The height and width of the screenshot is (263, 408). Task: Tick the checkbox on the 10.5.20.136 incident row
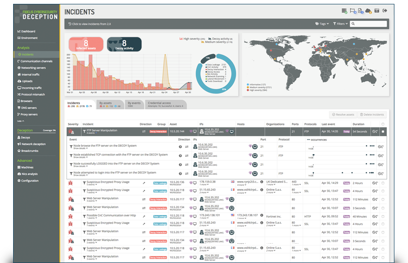(x=383, y=183)
